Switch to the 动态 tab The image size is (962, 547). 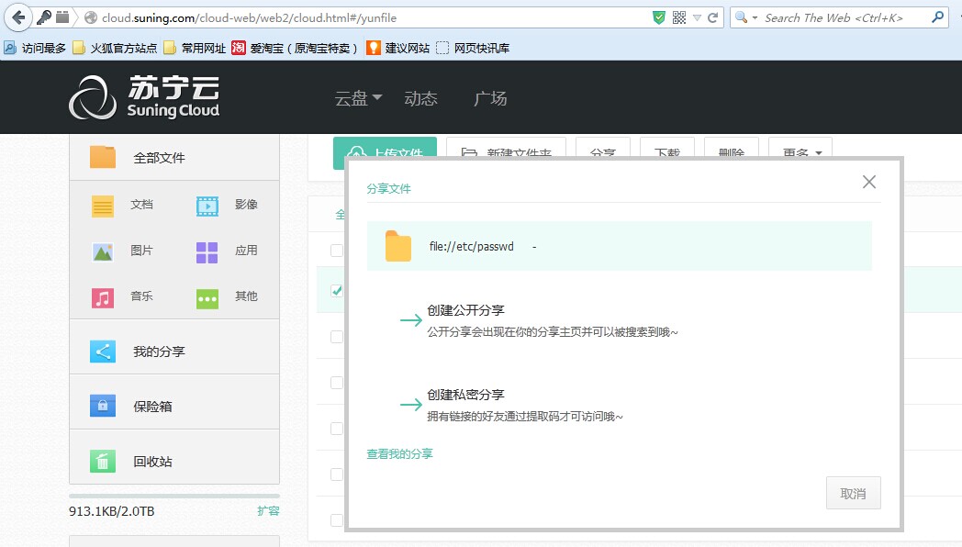pos(420,98)
